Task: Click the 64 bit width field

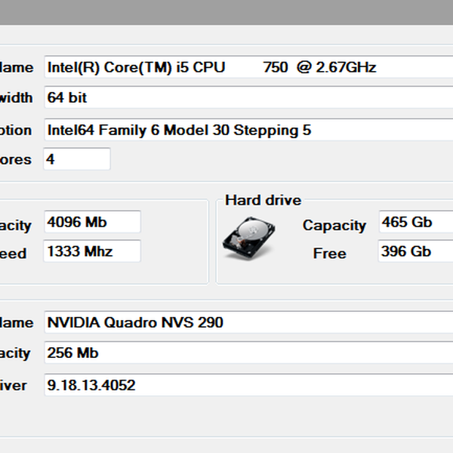Action: pyautogui.click(x=248, y=98)
